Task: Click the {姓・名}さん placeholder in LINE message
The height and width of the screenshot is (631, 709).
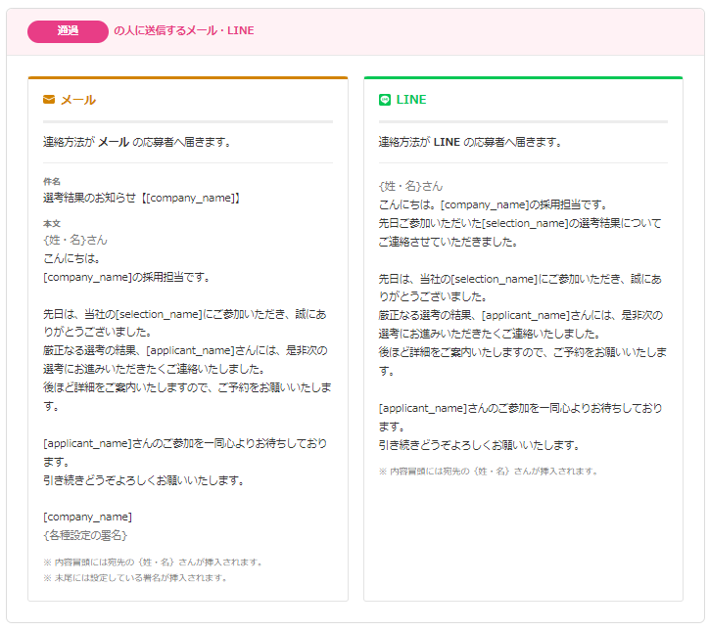Action: [x=410, y=186]
